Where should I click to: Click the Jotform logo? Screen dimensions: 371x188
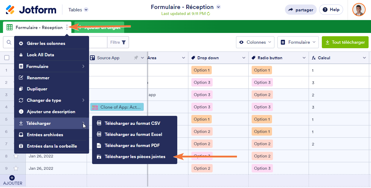click(31, 10)
